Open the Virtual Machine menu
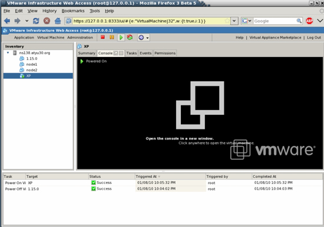Screen dimensions: 324x227 tap(51, 38)
